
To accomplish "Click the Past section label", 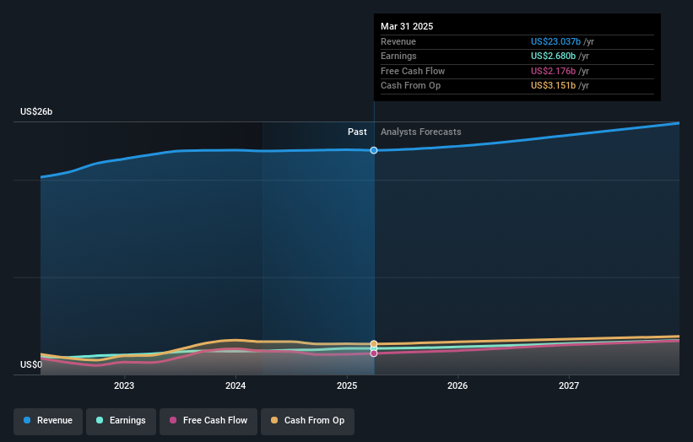I will click(357, 132).
